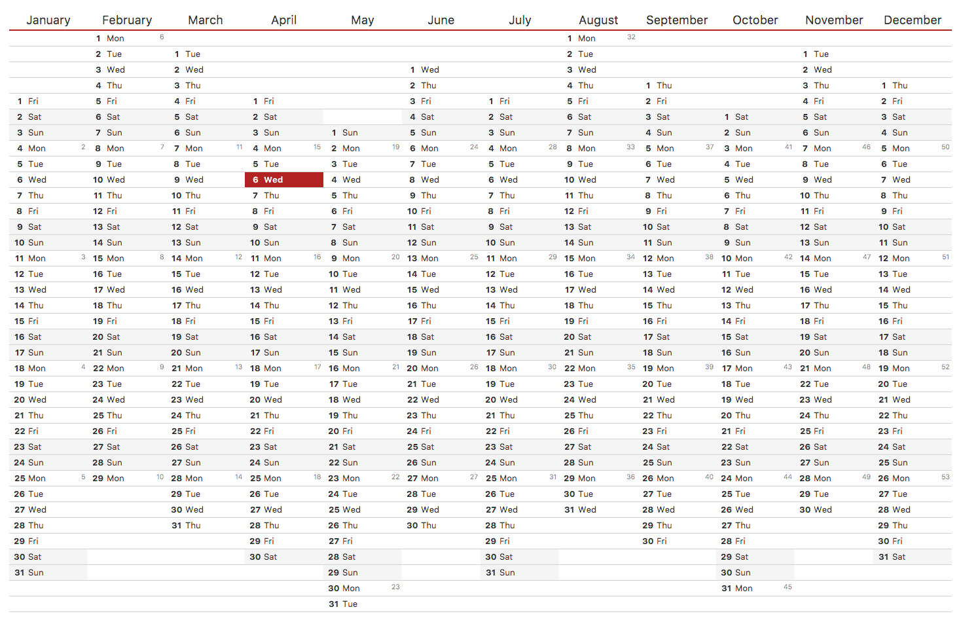Click week number 23 in May

click(395, 587)
